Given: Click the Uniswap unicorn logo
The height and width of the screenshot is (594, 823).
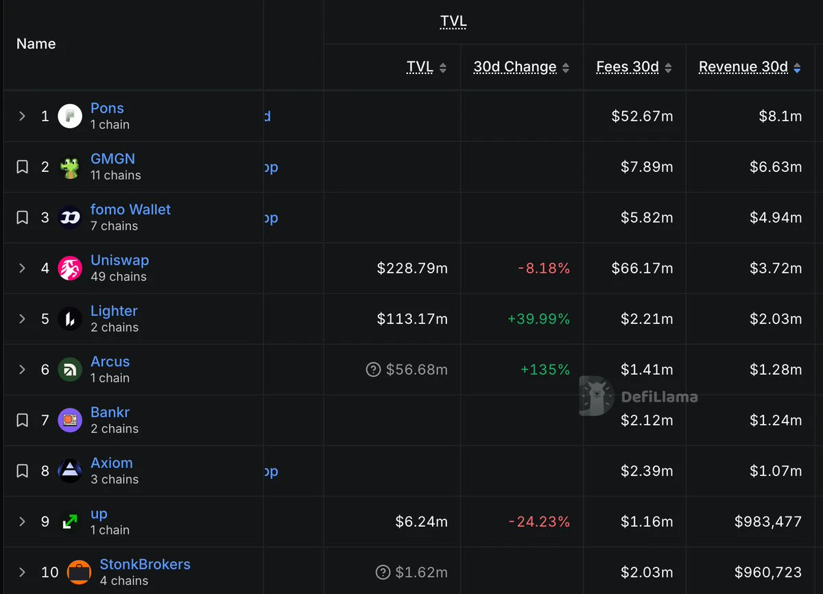Looking at the screenshot, I should [70, 269].
